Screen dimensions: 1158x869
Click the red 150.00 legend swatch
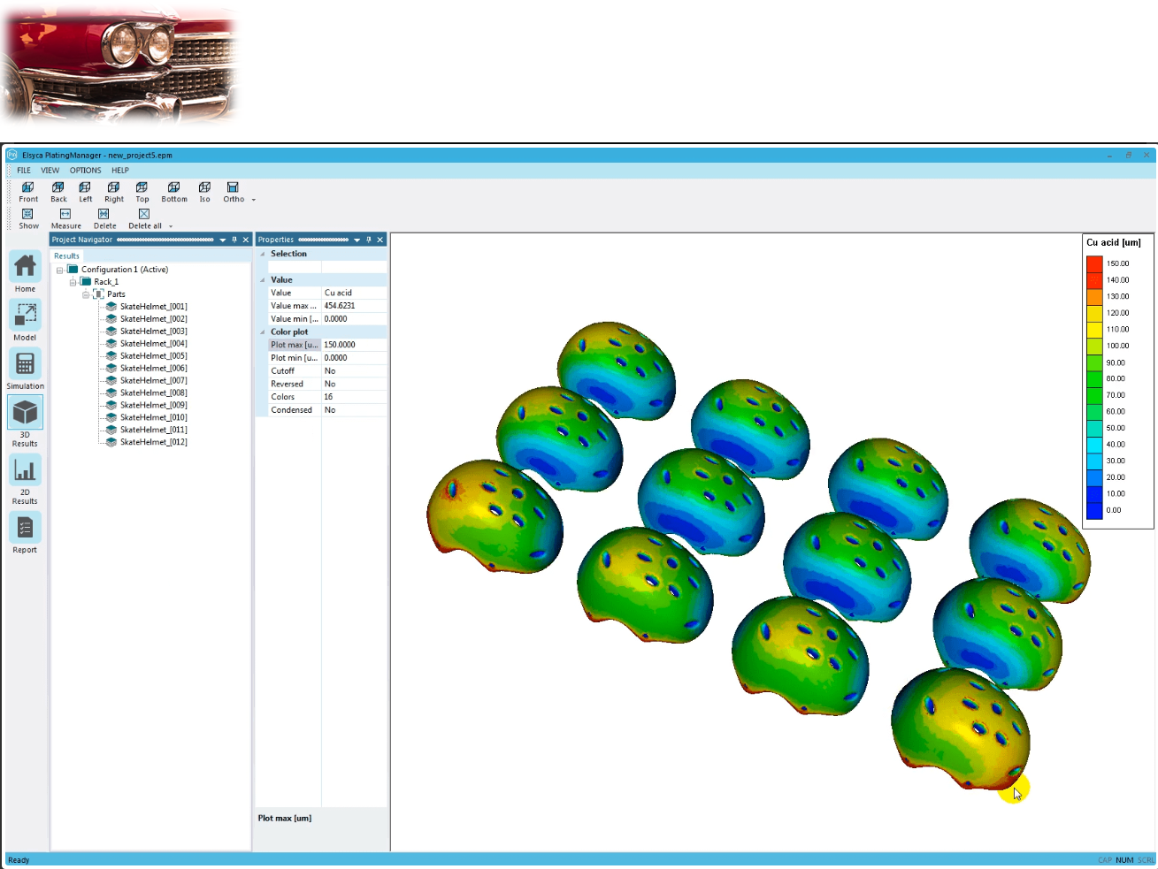[1094, 263]
